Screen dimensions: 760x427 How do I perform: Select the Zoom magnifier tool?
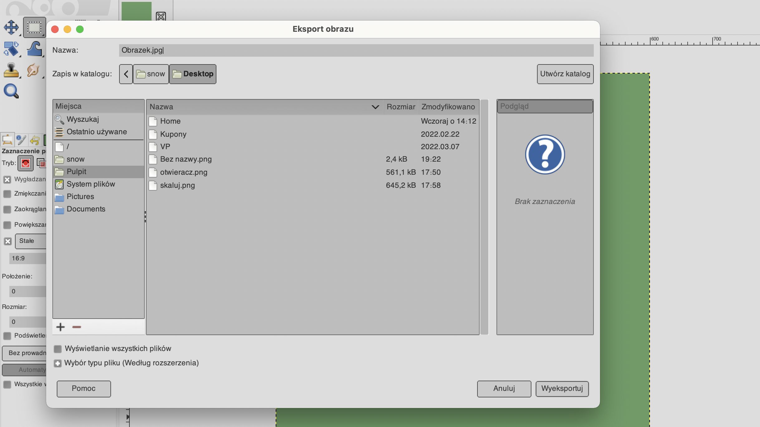11,91
